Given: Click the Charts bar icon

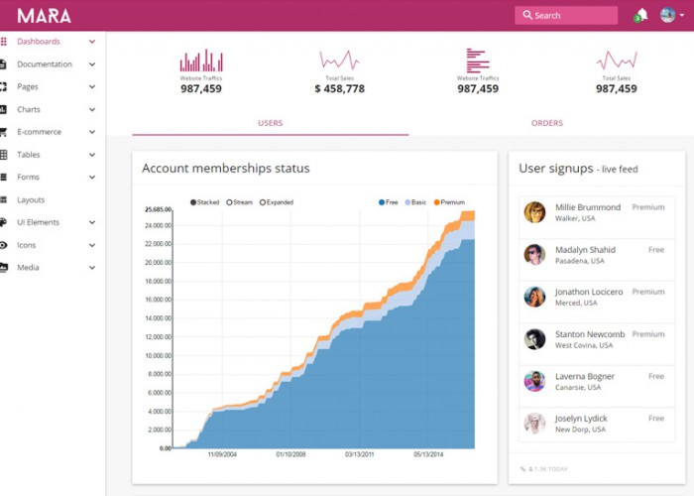Looking at the screenshot, I should [x=3, y=109].
